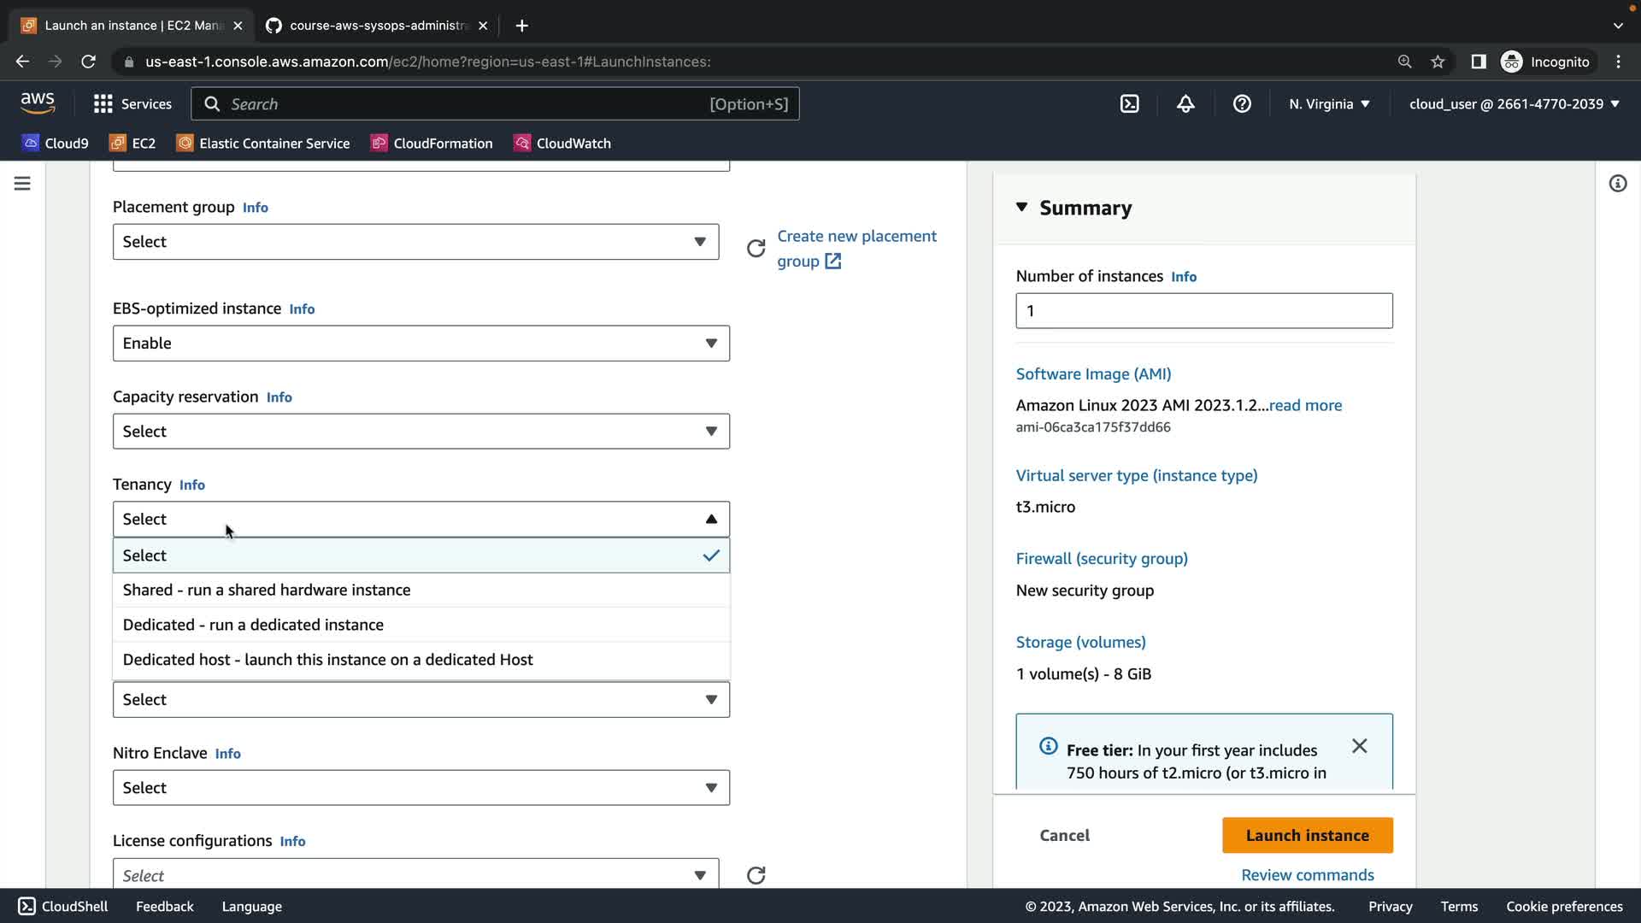Collapse the Summary section
This screenshot has height=923, width=1641.
pos(1021,208)
